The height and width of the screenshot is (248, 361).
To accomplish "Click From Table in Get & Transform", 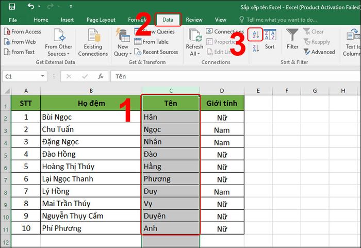I will [x=152, y=42].
